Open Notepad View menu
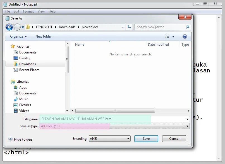 pos(41,11)
